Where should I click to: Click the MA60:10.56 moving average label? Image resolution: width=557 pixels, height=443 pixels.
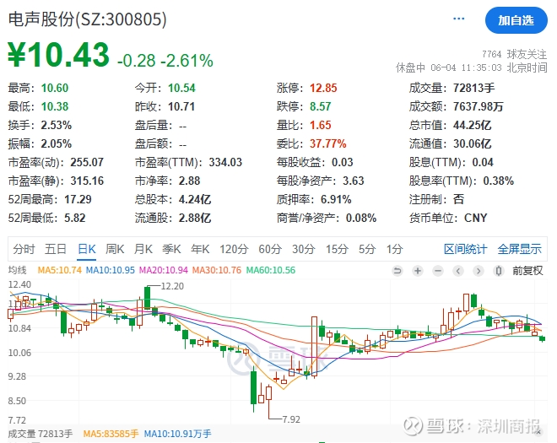[271, 270]
